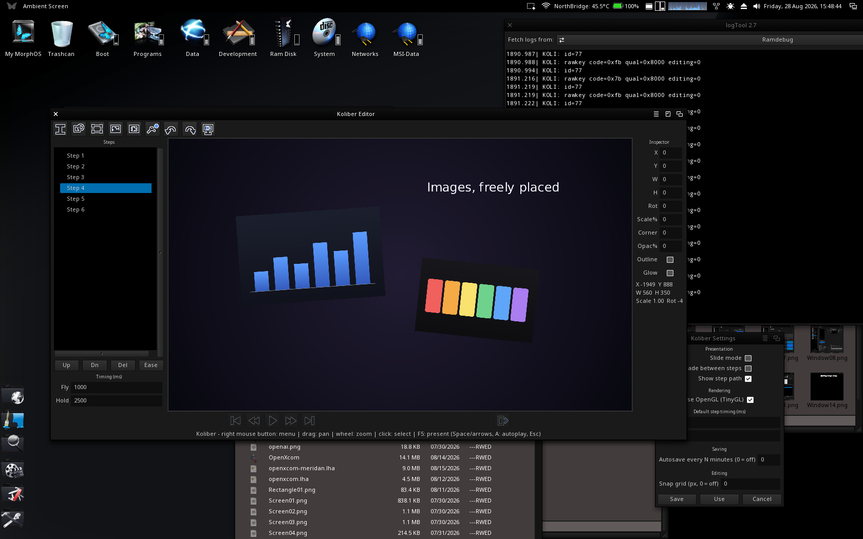Rewind to the previous step
Viewport: 863px width, 539px height.
click(x=254, y=421)
